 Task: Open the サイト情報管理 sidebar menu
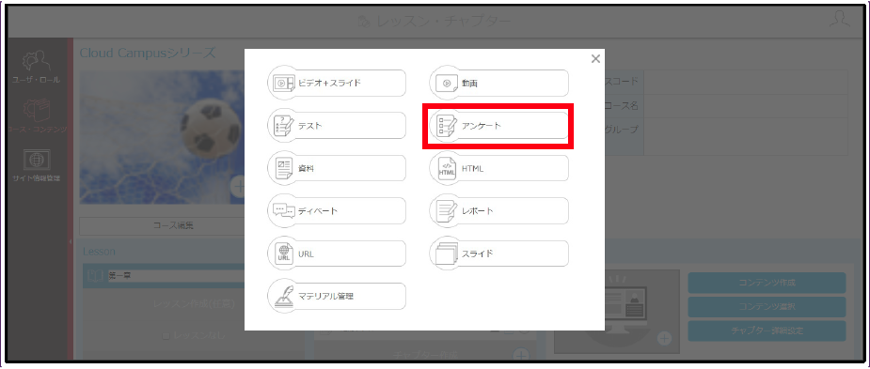[x=37, y=165]
